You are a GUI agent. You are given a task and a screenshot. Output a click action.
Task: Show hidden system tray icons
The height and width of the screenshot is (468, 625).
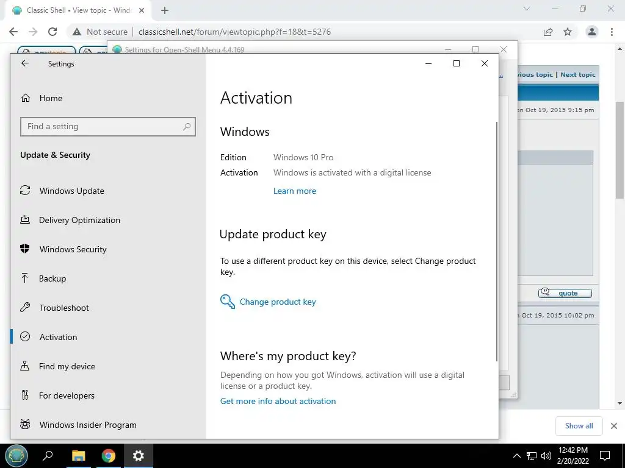[516, 456]
